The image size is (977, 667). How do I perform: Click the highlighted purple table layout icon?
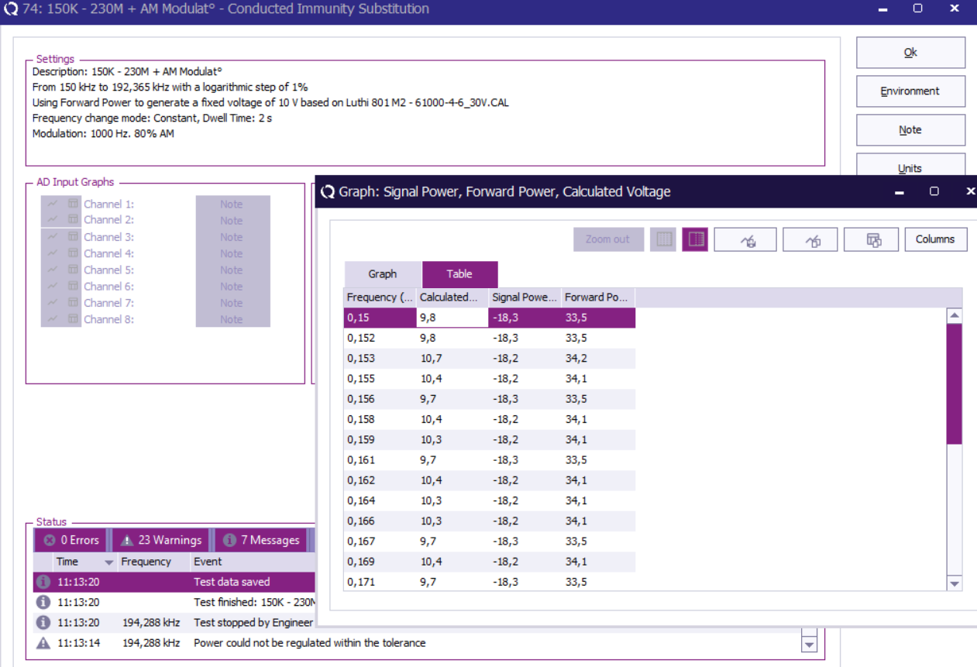[695, 239]
